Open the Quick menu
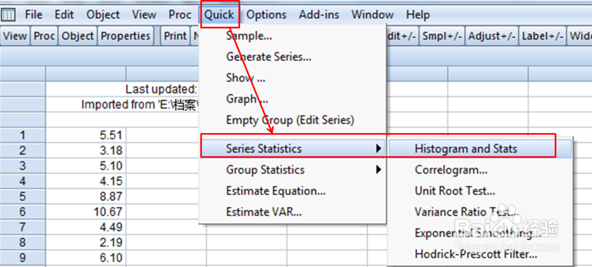The width and height of the screenshot is (592, 267). [x=220, y=14]
